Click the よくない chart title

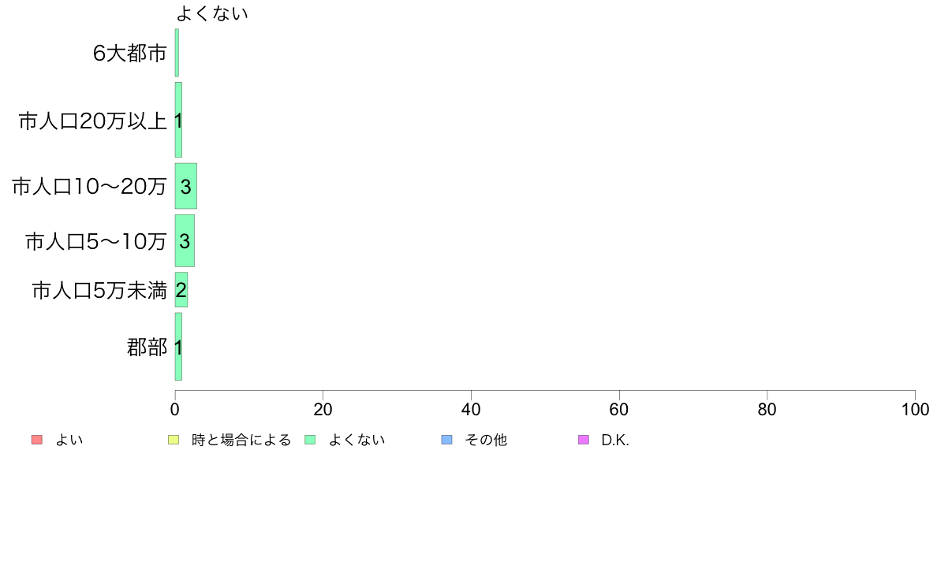(212, 13)
